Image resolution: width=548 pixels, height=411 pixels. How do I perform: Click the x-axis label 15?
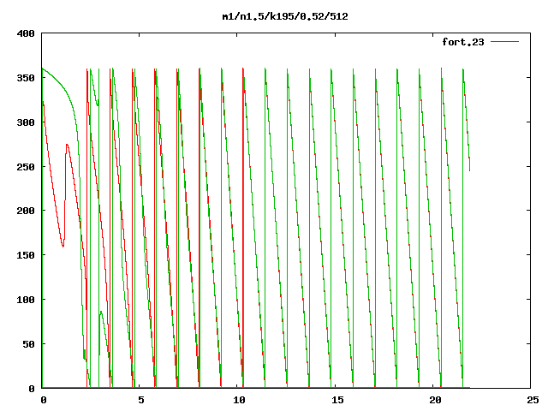pos(337,400)
